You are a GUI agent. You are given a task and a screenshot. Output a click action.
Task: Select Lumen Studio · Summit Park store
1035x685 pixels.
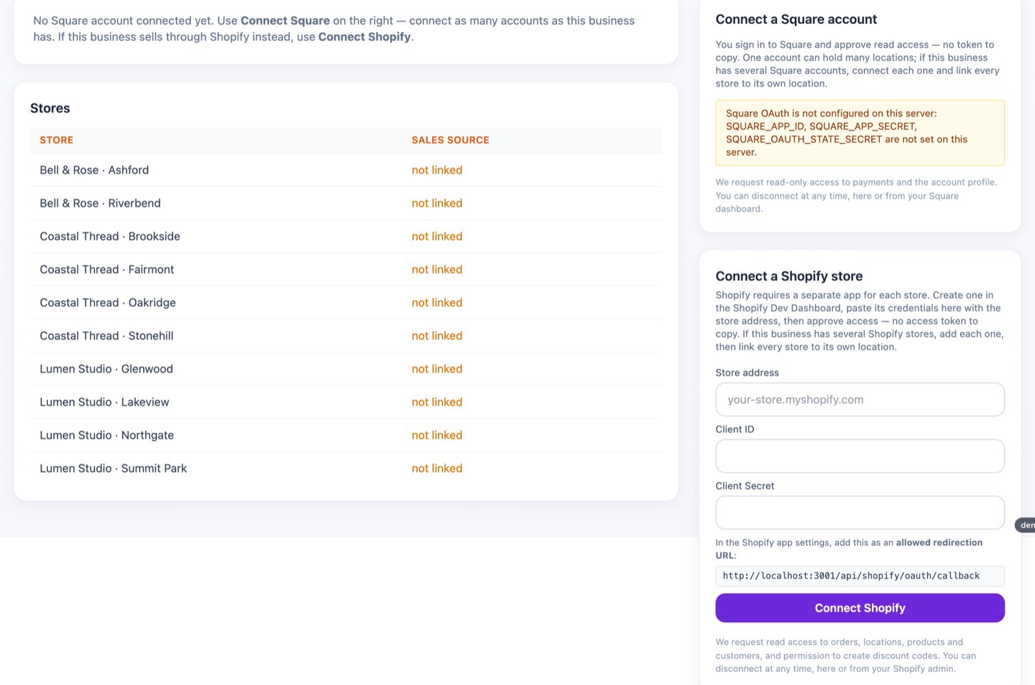click(x=113, y=468)
